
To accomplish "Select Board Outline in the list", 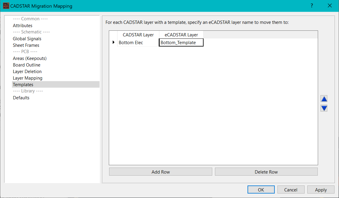I will coord(27,65).
